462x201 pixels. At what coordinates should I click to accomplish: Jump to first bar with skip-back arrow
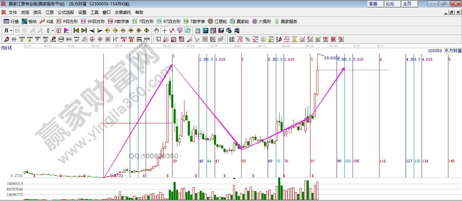click(76, 31)
